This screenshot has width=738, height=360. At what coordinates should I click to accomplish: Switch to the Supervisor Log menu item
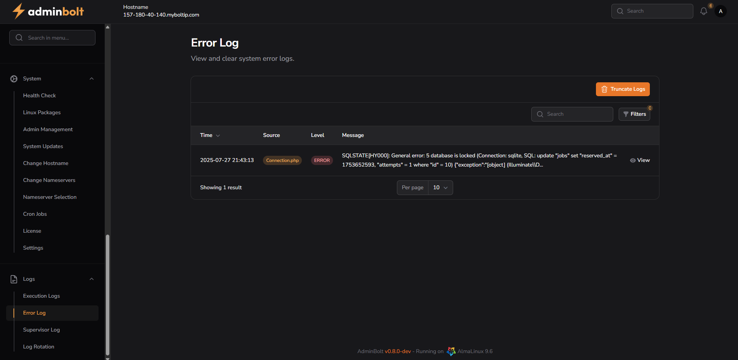tap(41, 330)
